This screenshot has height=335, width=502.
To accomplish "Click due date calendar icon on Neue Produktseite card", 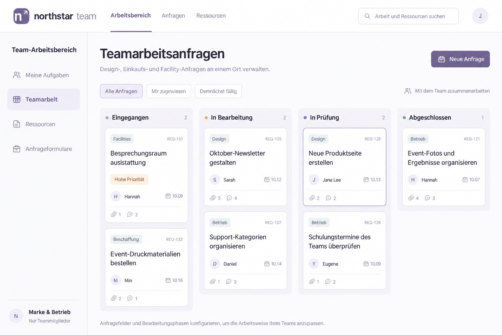I will (366, 180).
